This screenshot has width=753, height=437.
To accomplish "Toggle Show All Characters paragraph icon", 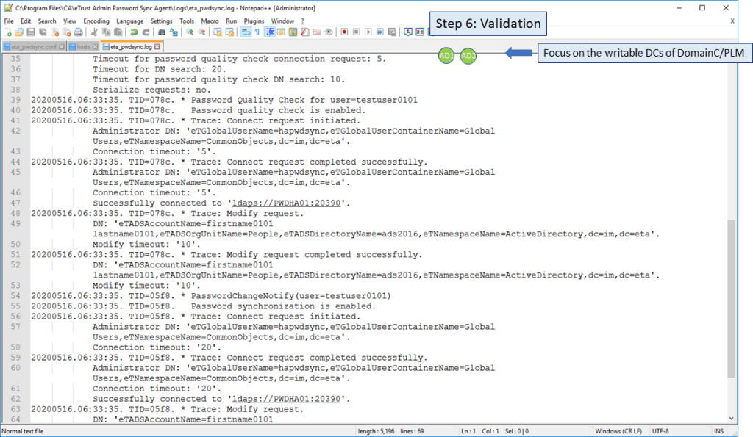I will click(x=257, y=32).
